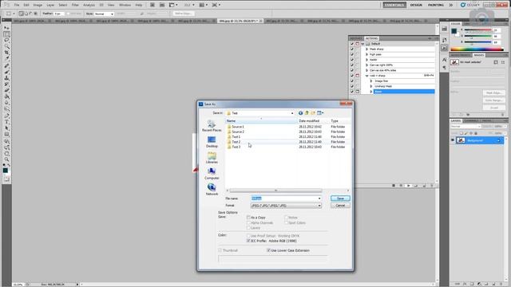Select the Pen tool
The image size is (511, 287).
pos(6,116)
